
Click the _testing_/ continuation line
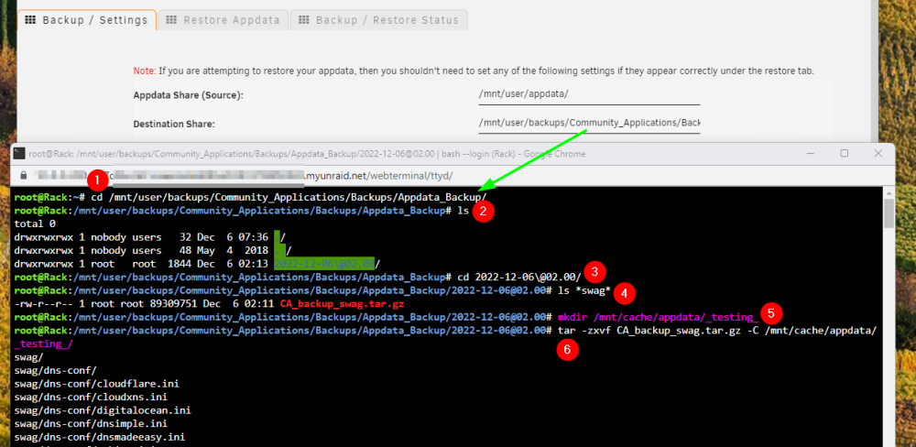tap(44, 343)
